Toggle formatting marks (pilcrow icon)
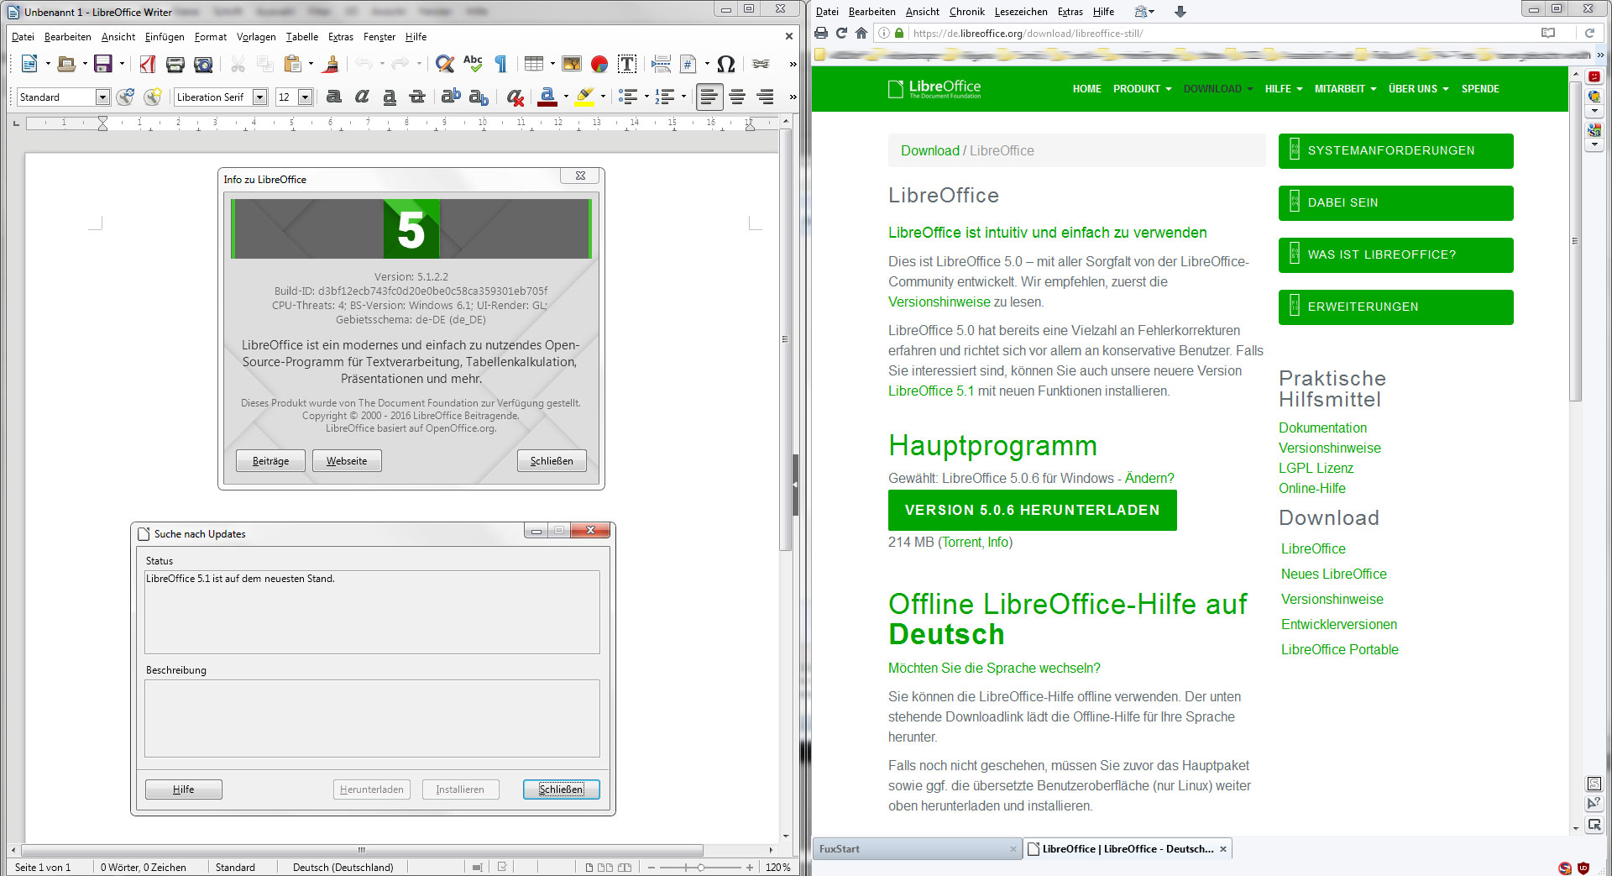Screen dimensions: 1612x876 (x=501, y=64)
